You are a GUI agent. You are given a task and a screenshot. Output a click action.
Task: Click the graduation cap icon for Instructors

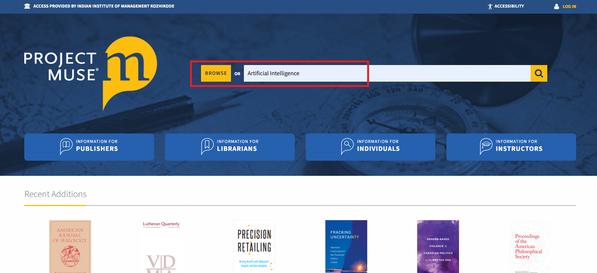[486, 146]
